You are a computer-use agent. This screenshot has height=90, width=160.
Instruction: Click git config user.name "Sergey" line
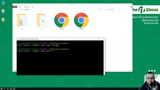pyautogui.click(x=38, y=45)
